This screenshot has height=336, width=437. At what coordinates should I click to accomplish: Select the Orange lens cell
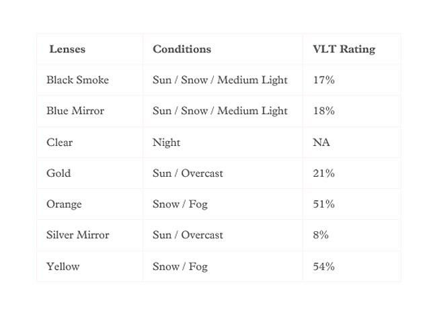(x=64, y=204)
